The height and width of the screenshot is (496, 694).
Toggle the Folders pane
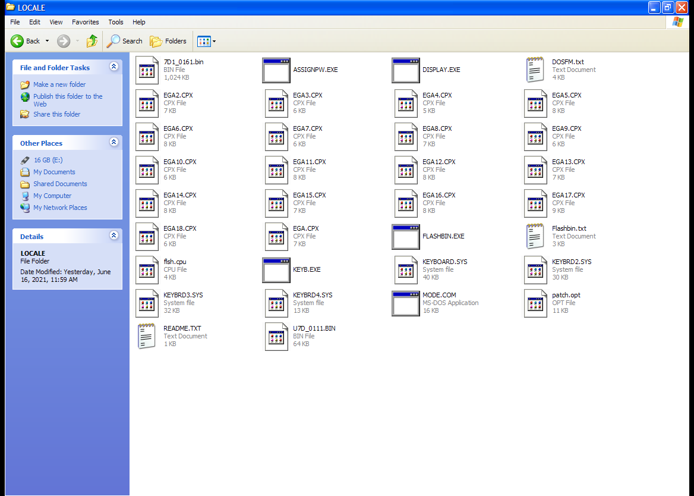click(168, 41)
